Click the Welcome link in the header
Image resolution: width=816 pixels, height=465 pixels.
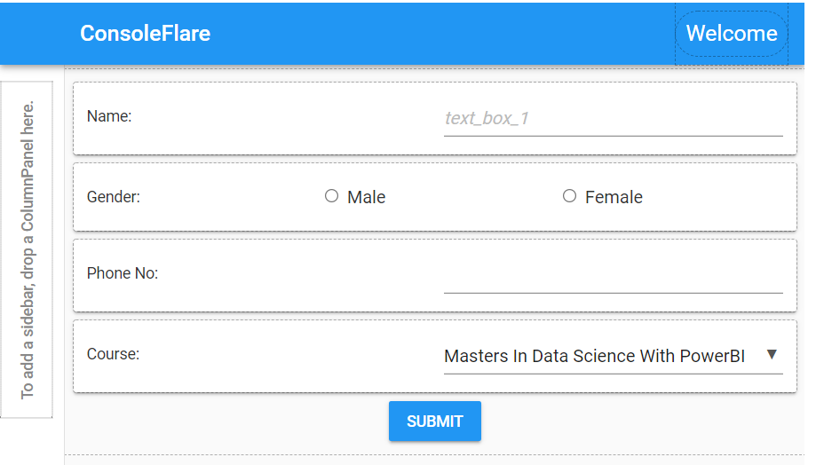click(x=731, y=34)
